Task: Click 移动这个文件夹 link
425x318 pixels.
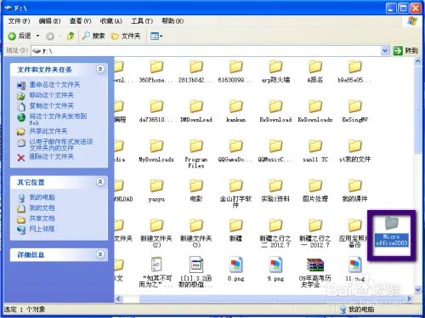Action: [52, 95]
